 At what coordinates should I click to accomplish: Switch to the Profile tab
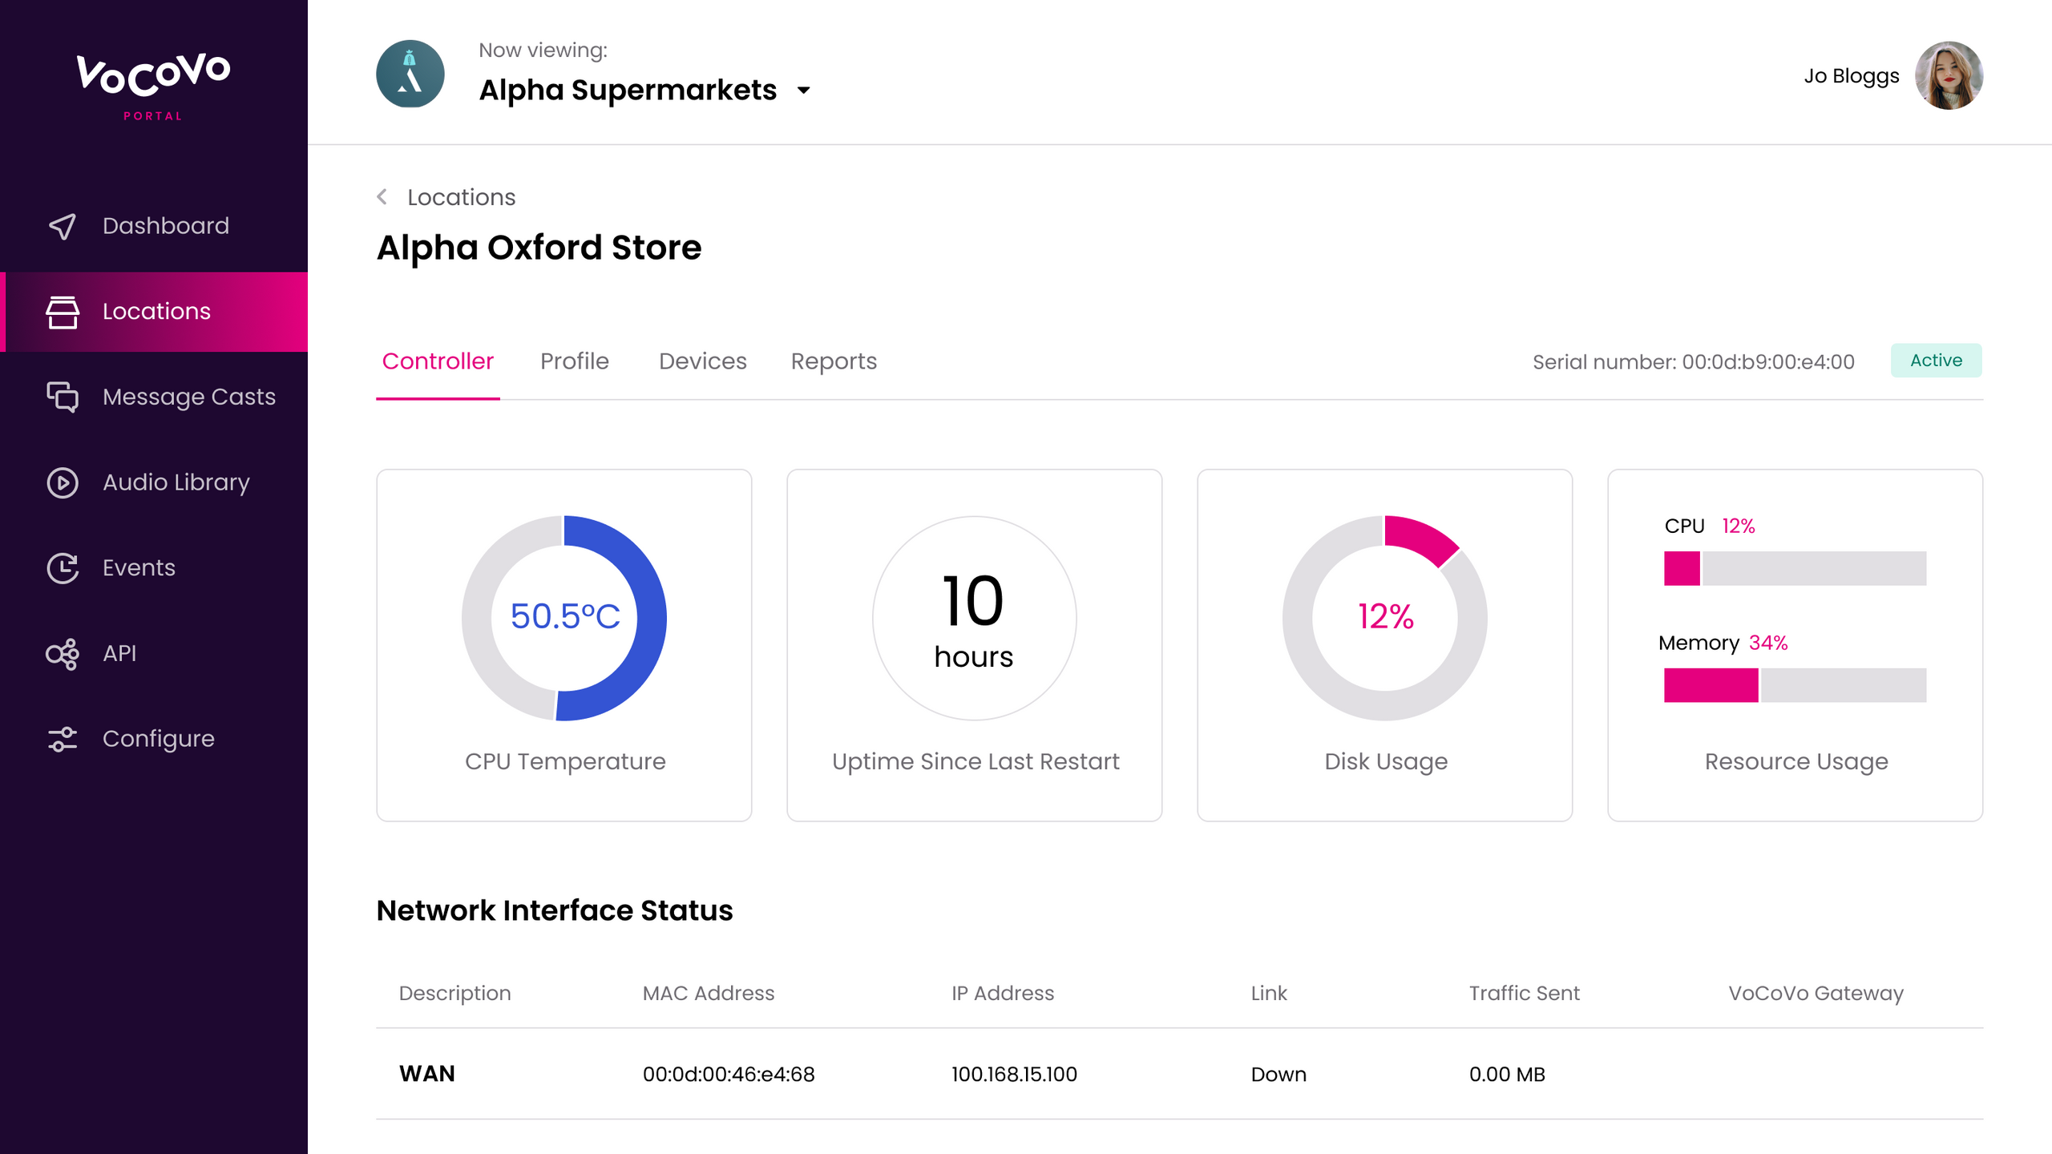coord(574,361)
